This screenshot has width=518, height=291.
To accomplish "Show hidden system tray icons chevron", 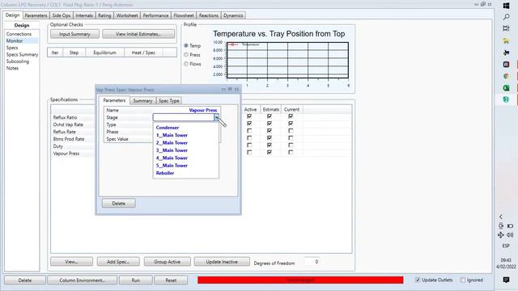I will tap(501, 217).
